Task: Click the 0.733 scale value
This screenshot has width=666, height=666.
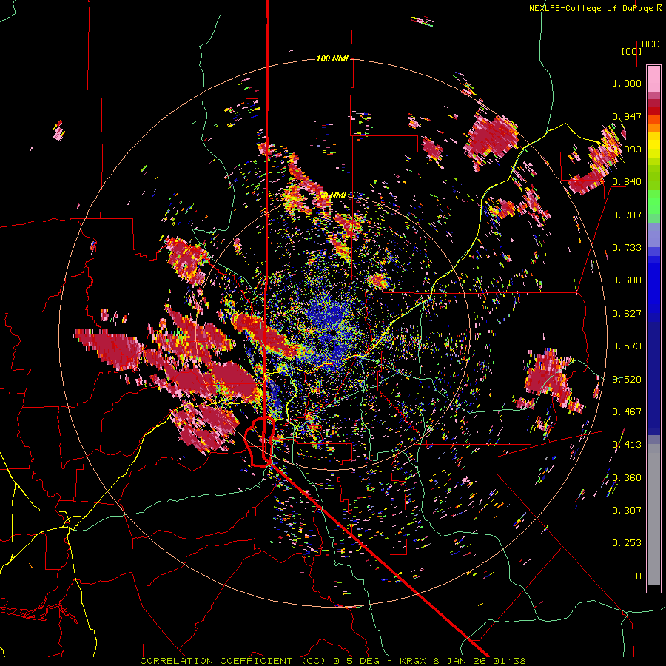Action: click(627, 248)
